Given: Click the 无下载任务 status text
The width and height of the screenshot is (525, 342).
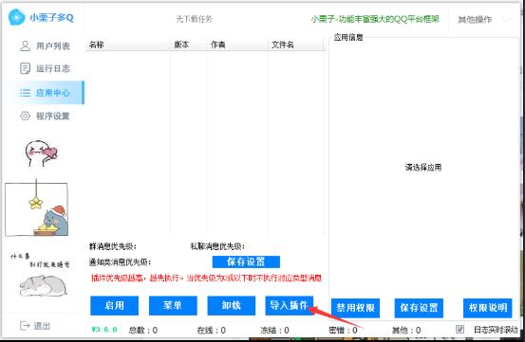Looking at the screenshot, I should [195, 19].
